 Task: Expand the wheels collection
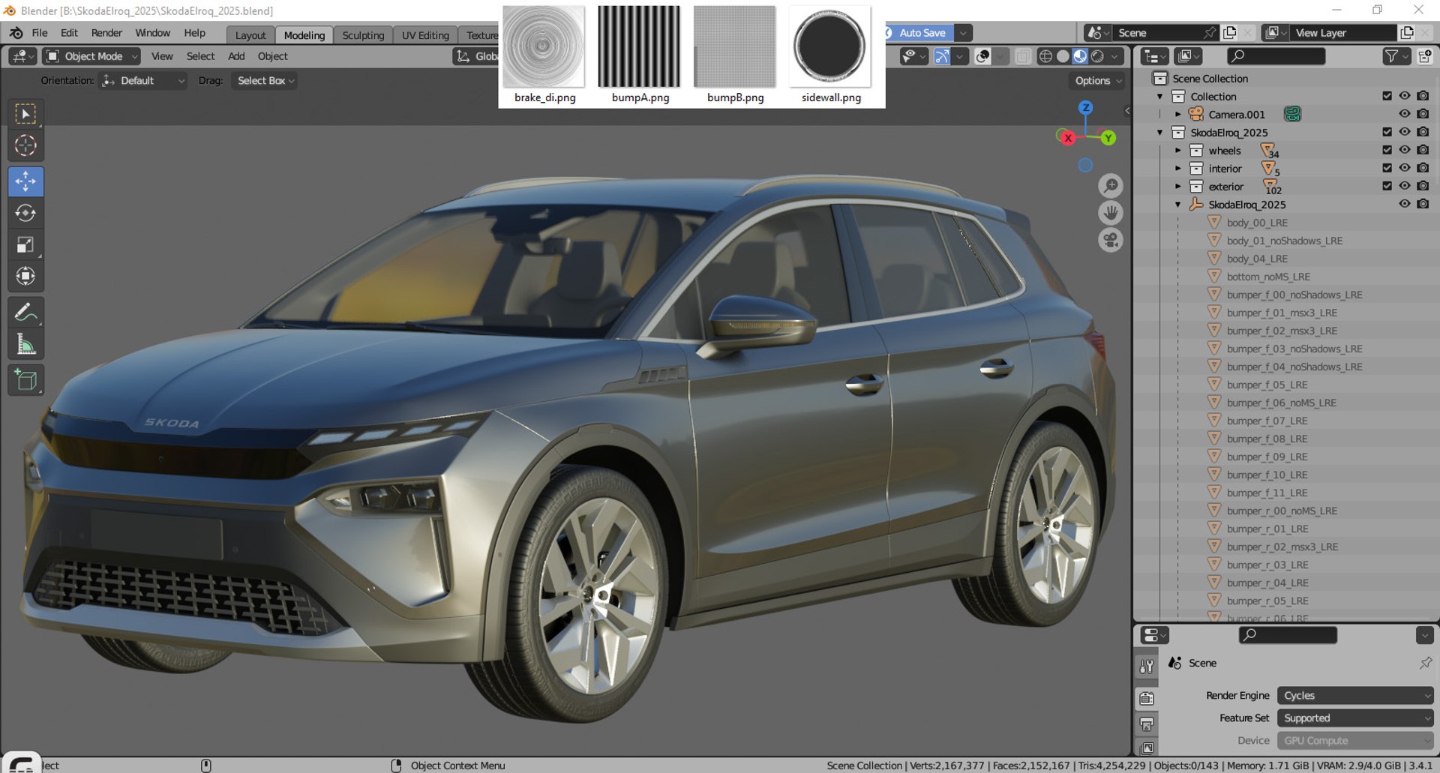(x=1178, y=151)
